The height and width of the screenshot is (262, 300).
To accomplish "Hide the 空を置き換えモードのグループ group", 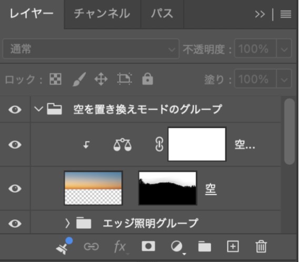I will click(x=15, y=110).
